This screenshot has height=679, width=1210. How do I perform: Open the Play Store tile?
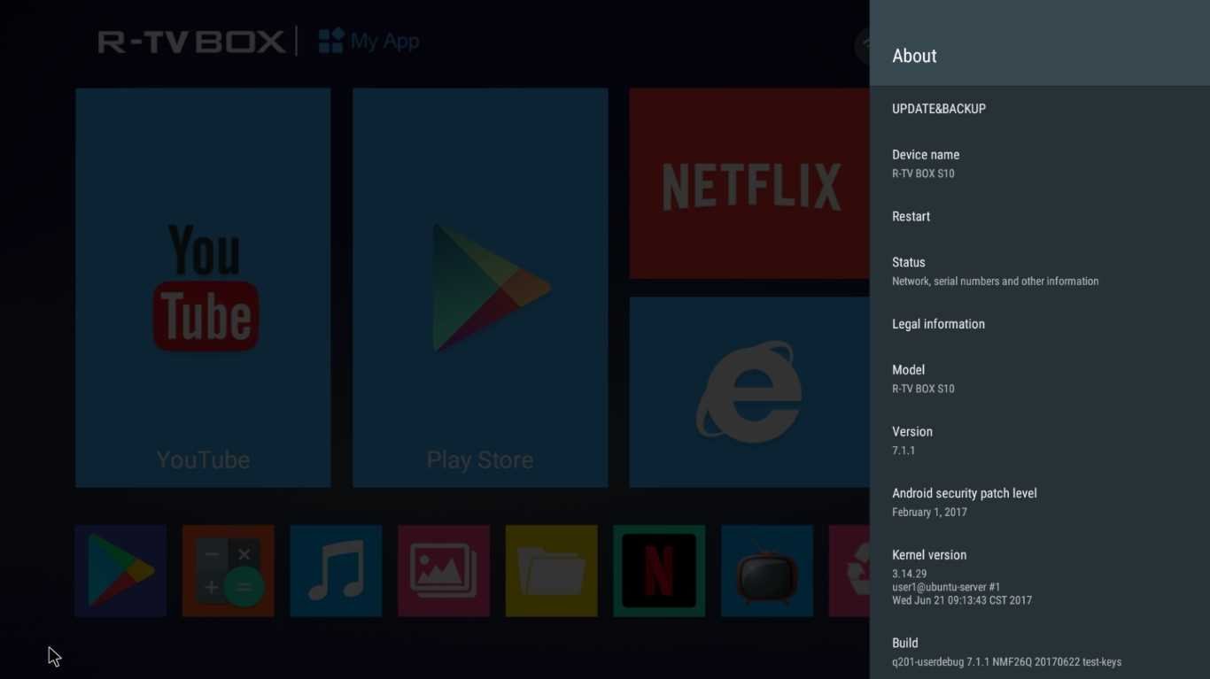point(480,287)
